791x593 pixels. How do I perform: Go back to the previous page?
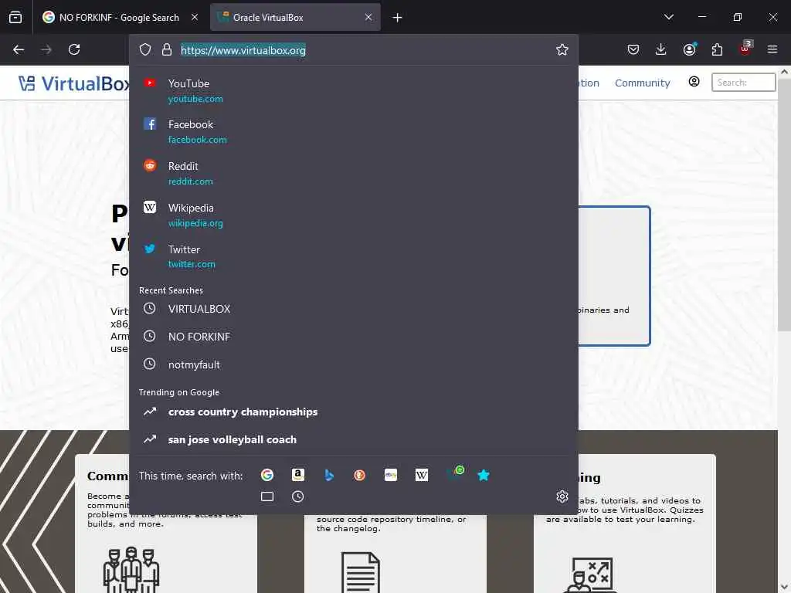(19, 49)
